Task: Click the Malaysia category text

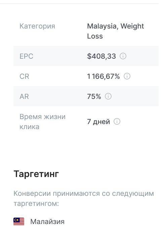Action: [x=103, y=26]
